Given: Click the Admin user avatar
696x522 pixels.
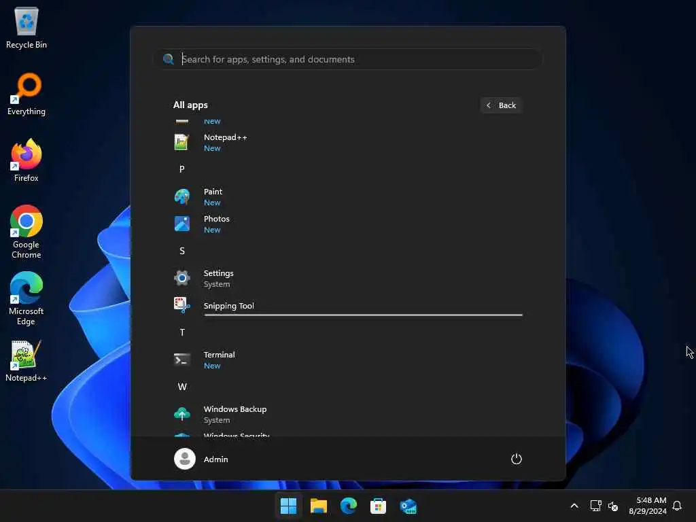Looking at the screenshot, I should (x=185, y=459).
